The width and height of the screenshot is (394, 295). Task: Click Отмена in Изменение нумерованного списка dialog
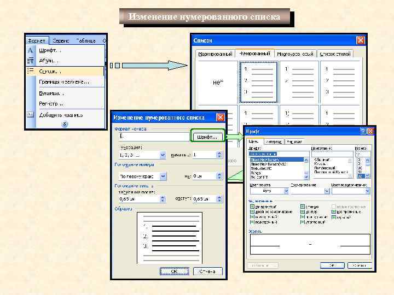[207, 272]
